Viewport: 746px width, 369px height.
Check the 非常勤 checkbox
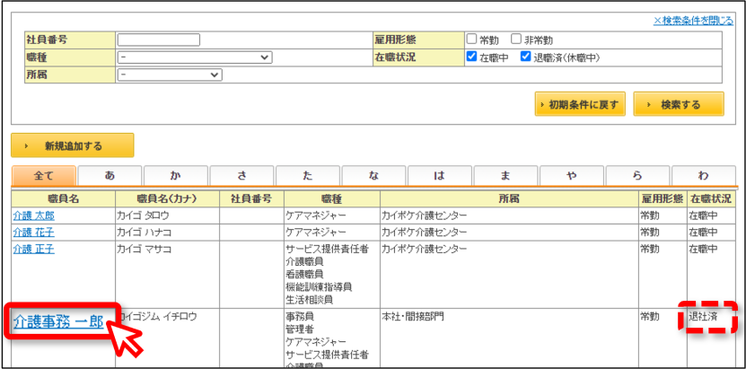pyautogui.click(x=515, y=40)
